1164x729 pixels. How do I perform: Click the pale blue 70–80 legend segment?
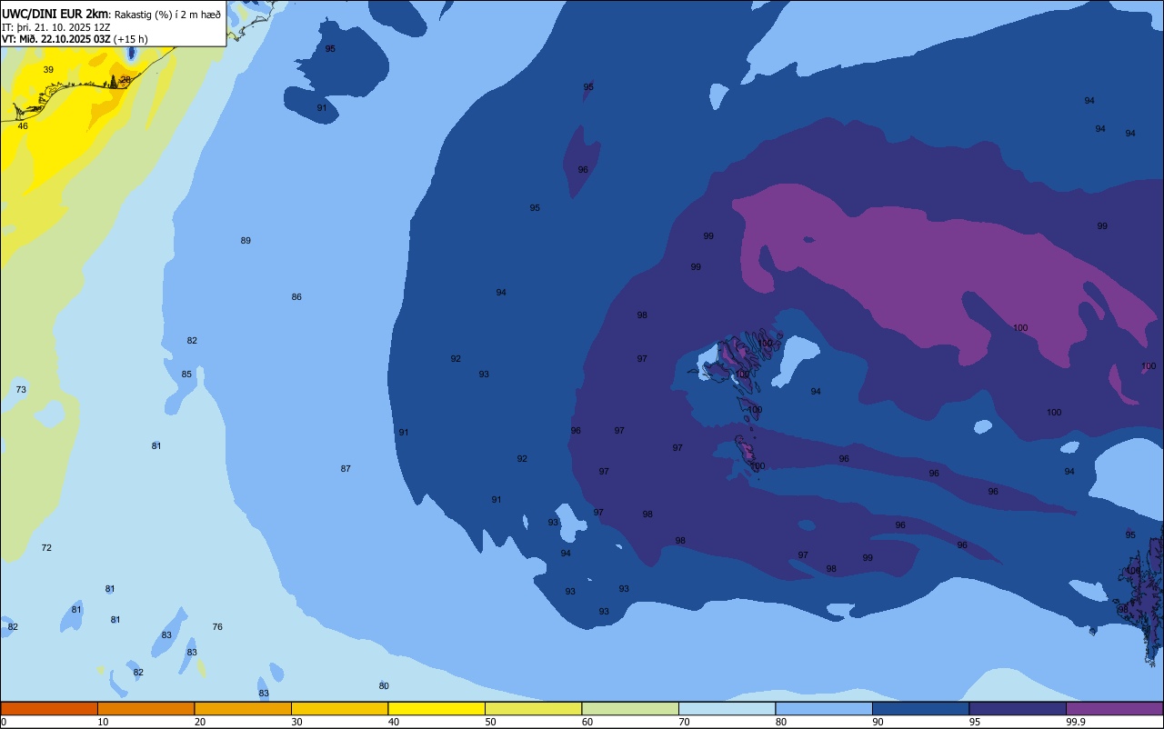point(727,708)
